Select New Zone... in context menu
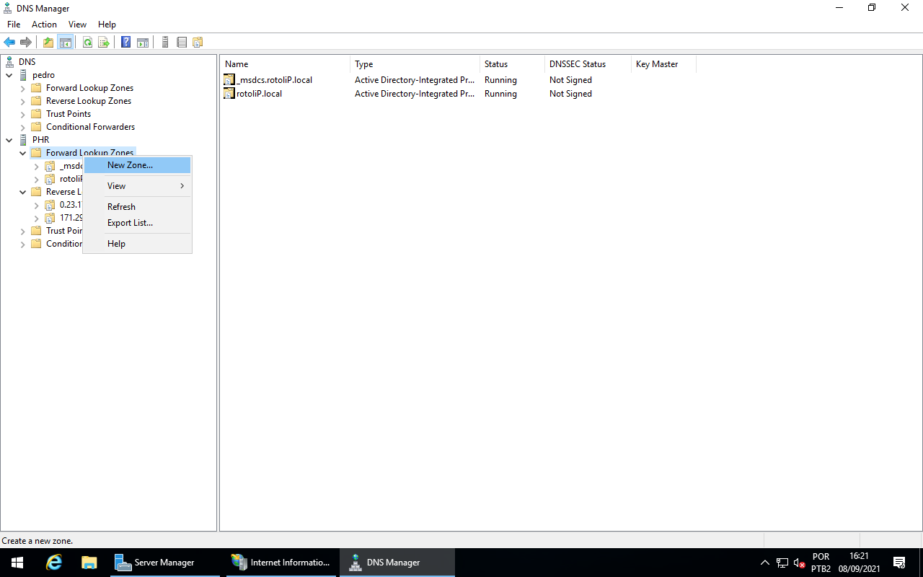This screenshot has height=577, width=923. point(130,165)
